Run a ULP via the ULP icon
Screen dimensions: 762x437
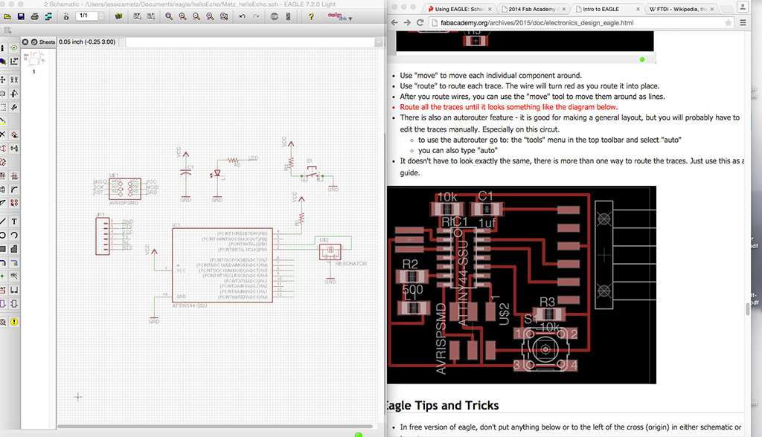[151, 16]
